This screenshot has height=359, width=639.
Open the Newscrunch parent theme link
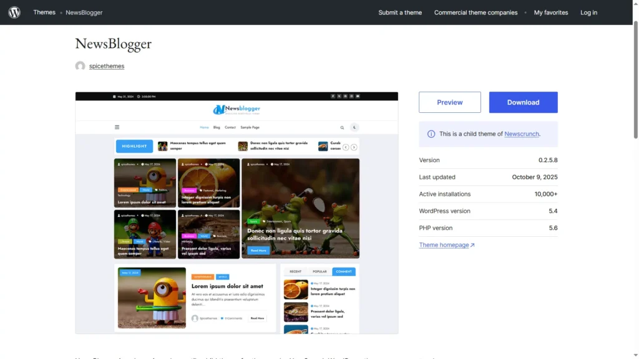522,134
